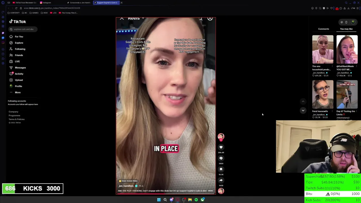361x203 pixels.
Task: Open the LIVE section
Action: [15, 61]
